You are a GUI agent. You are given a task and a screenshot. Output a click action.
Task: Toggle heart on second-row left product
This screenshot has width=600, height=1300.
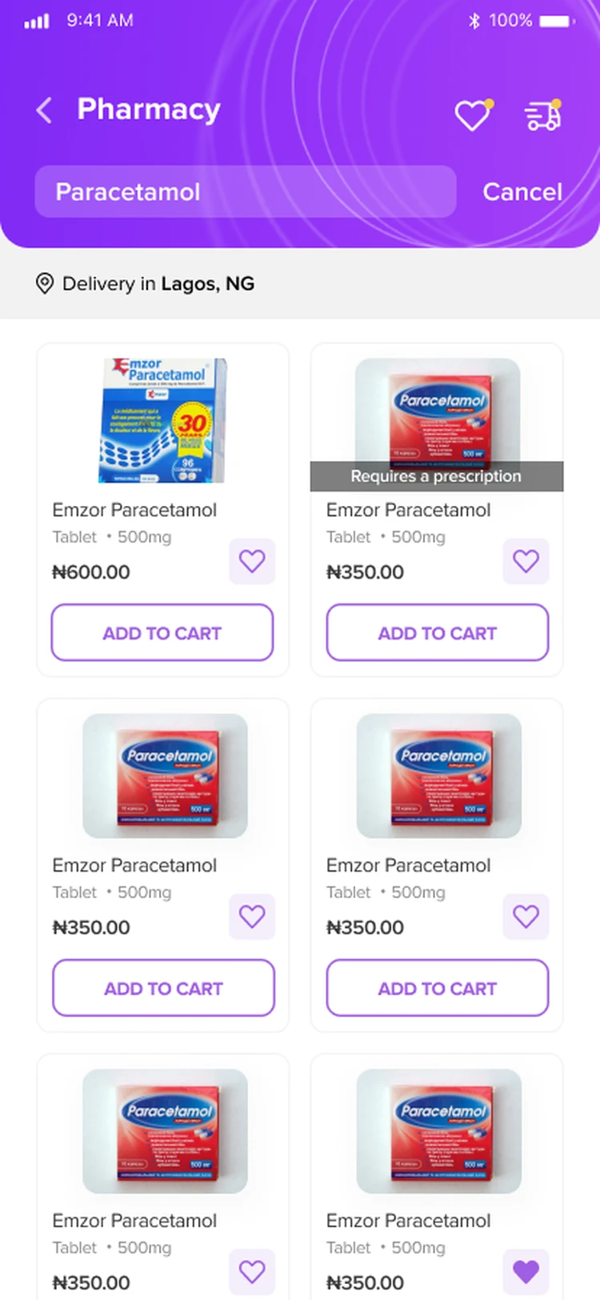click(x=252, y=917)
